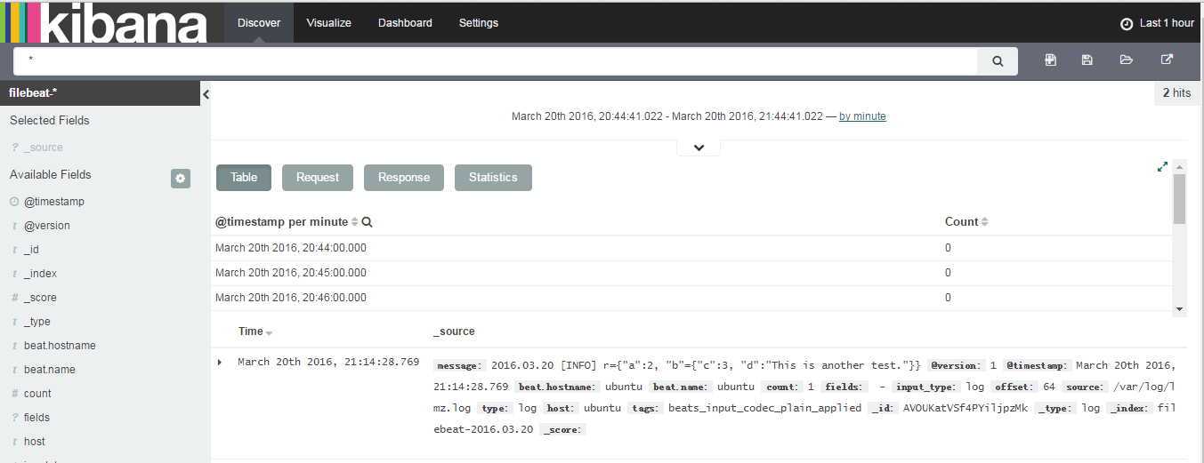The width and height of the screenshot is (1204, 463).
Task: Click the Available Fields heading
Action: point(51,175)
